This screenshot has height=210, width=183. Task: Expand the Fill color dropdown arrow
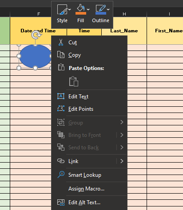click(88, 10)
